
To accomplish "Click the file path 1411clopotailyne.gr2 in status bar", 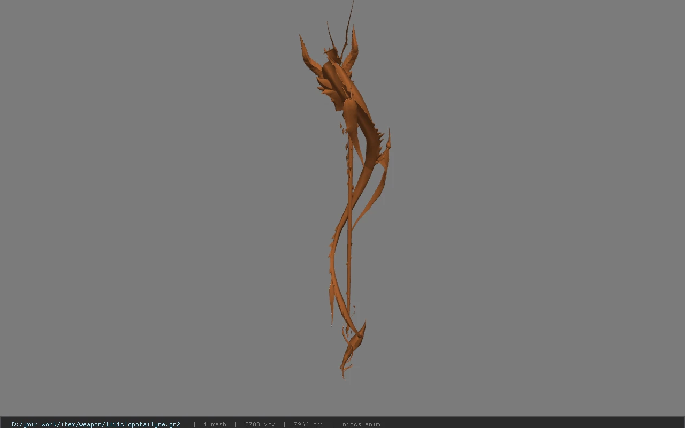I will coord(96,424).
